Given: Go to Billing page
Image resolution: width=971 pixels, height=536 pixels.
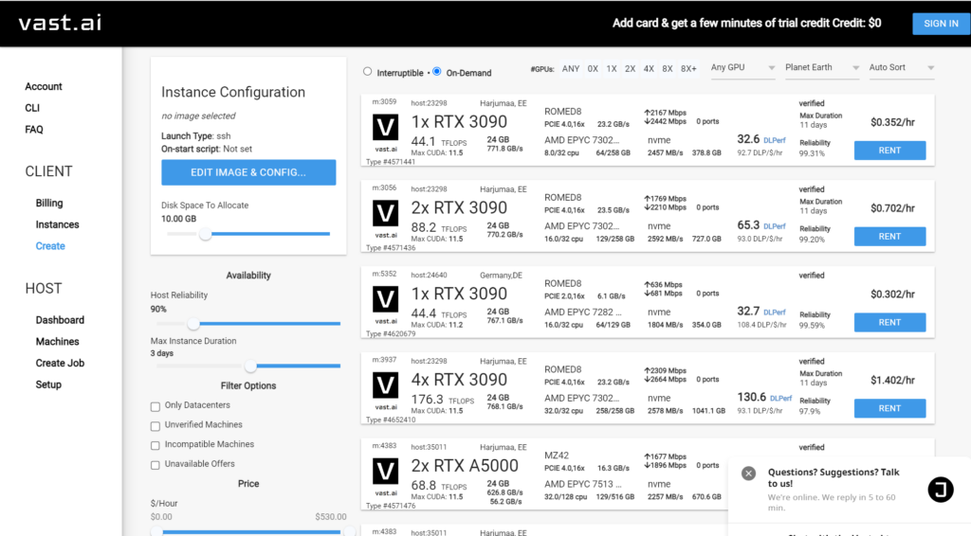Looking at the screenshot, I should [49, 203].
